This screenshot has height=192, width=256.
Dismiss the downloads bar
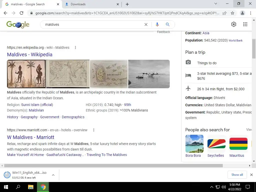251,175
